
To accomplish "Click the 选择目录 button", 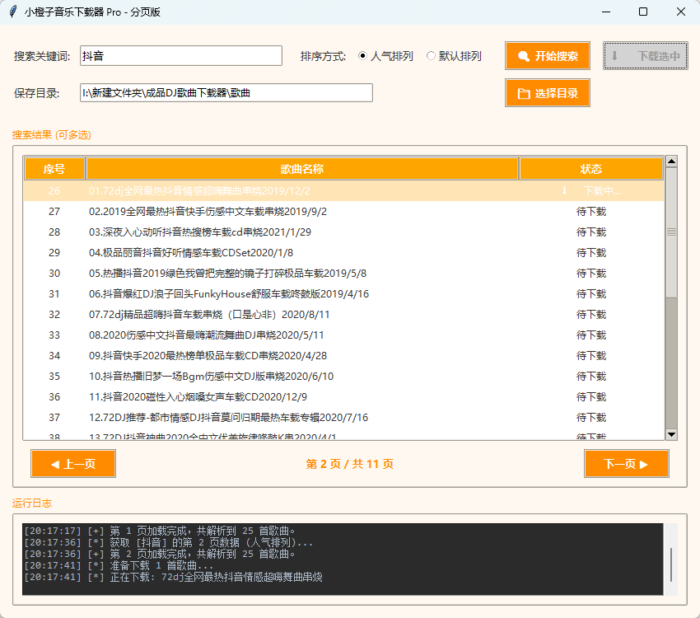I will (x=548, y=93).
